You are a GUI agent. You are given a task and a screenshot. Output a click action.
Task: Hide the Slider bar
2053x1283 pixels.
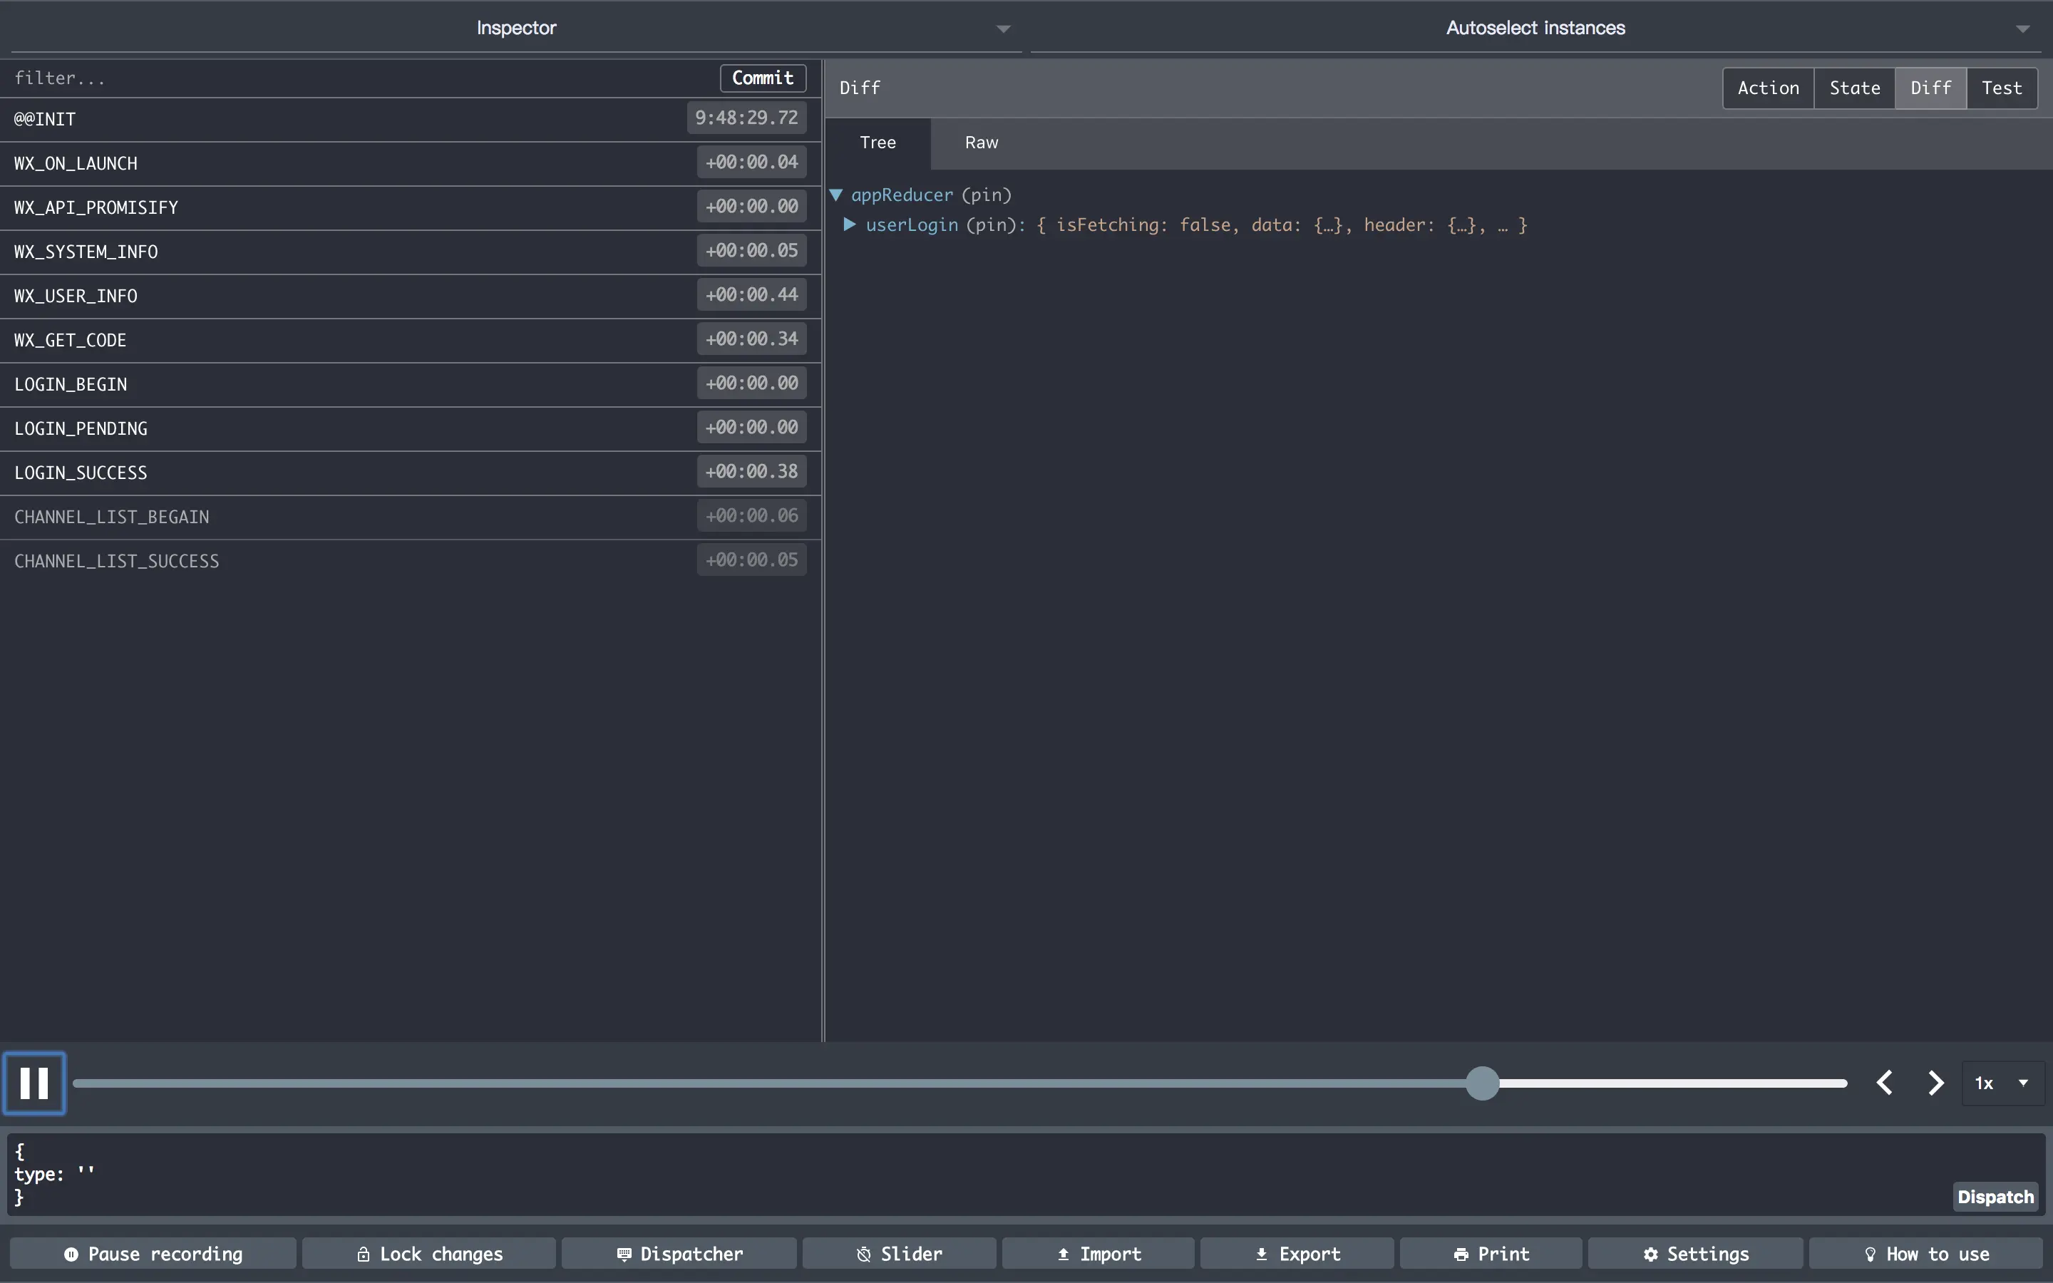pos(899,1253)
